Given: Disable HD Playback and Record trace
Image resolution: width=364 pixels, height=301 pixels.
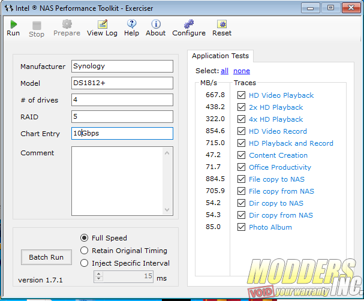Looking at the screenshot, I should click(x=241, y=143).
